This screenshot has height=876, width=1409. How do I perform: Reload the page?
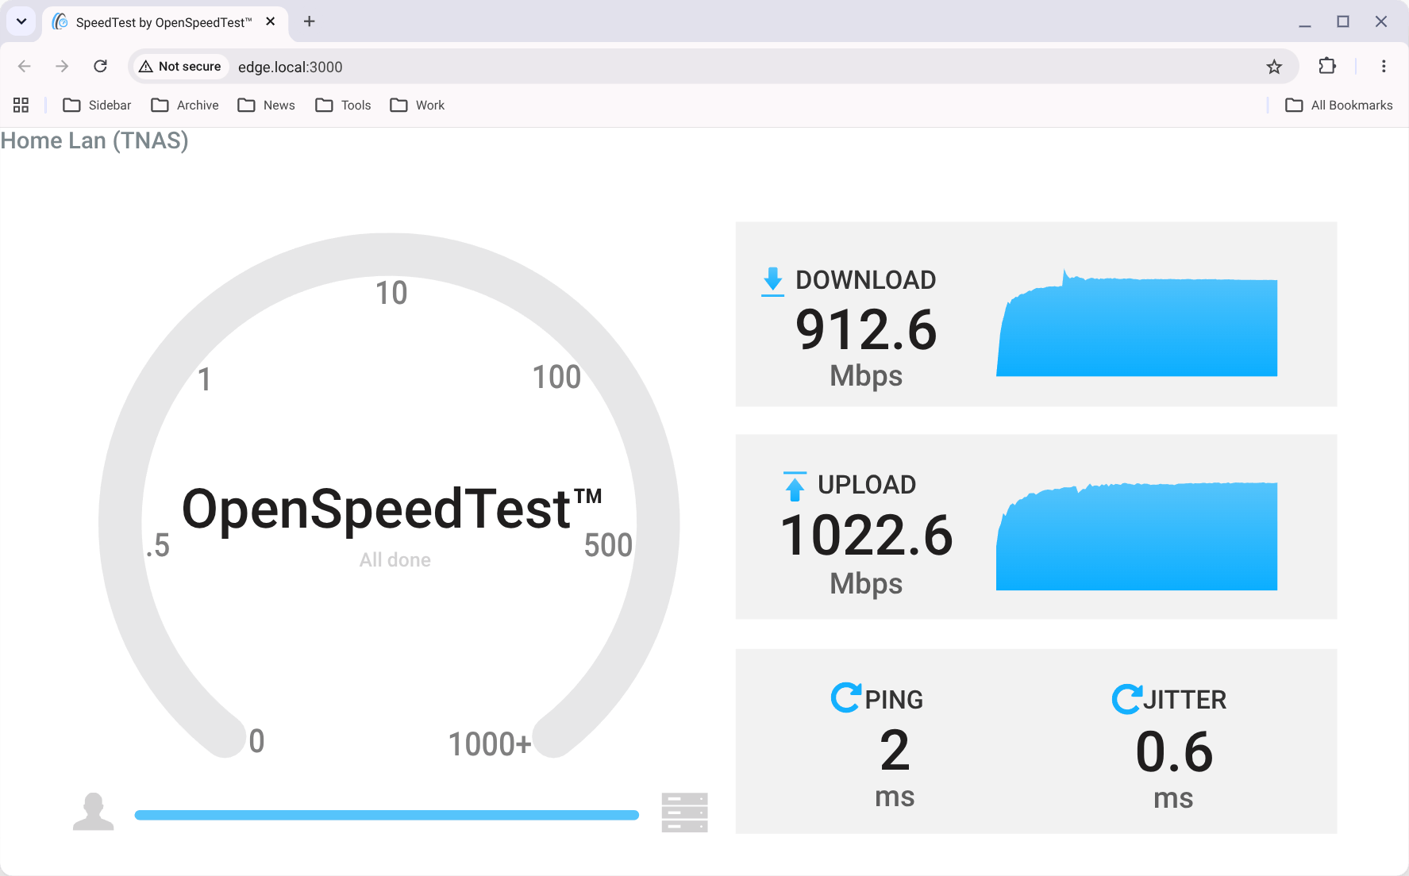point(100,67)
